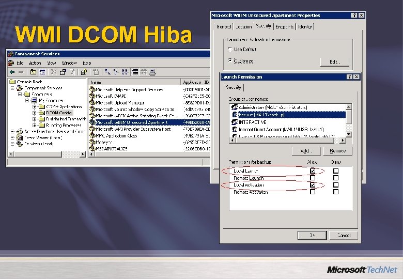Click the Administrators group icon in user list

235,107
